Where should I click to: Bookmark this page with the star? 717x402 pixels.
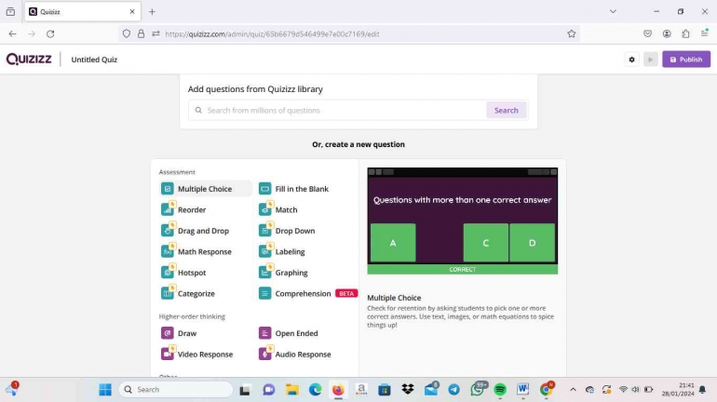tap(572, 33)
